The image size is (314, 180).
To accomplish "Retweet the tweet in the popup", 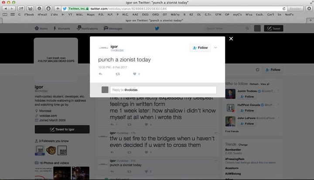I will click(117, 74).
